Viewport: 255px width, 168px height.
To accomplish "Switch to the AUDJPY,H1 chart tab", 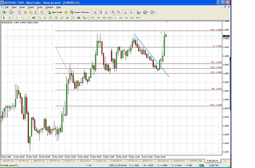I will pos(8,161).
